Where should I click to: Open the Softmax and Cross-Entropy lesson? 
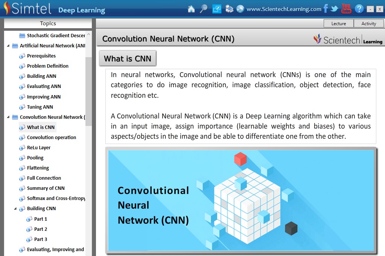tap(56, 198)
